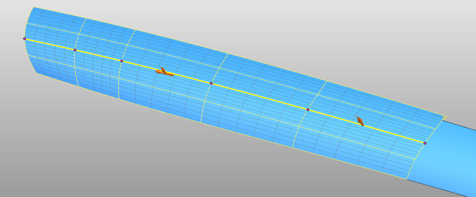The image size is (476, 197).
Task: Click the right orange direction arrow
Action: pos(360,121)
